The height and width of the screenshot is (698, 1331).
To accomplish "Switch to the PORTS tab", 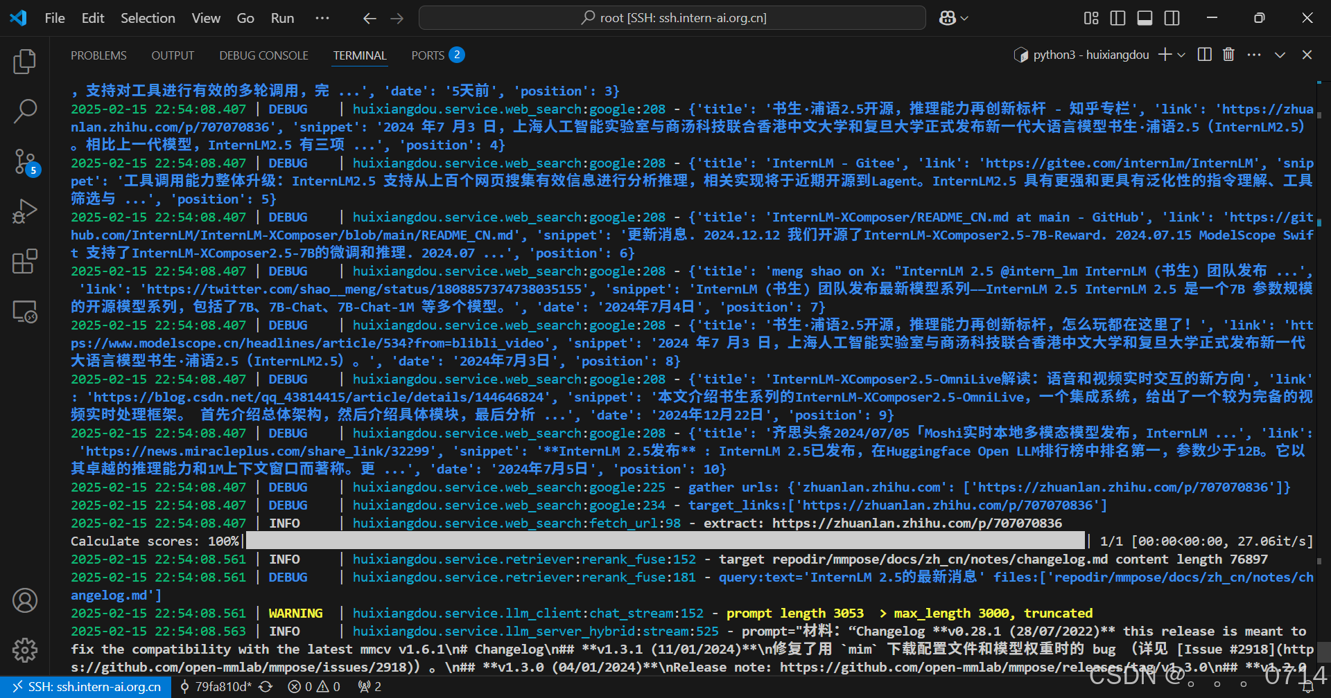I will (438, 55).
